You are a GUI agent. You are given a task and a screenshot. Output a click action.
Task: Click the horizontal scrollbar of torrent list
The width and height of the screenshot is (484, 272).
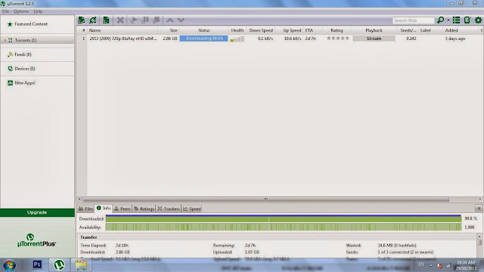pos(265,199)
